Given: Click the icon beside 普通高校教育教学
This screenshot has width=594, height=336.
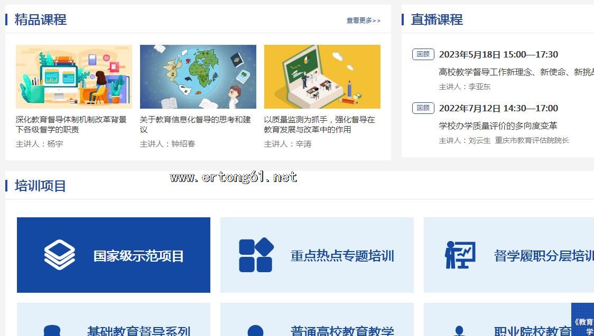Looking at the screenshot, I should [255, 331].
